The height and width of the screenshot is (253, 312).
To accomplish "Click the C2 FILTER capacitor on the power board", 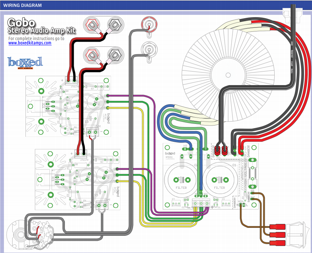I will click(181, 180).
